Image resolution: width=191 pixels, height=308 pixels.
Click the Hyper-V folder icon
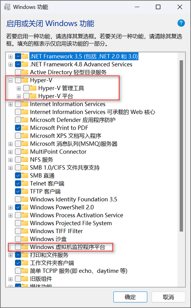click(25, 80)
